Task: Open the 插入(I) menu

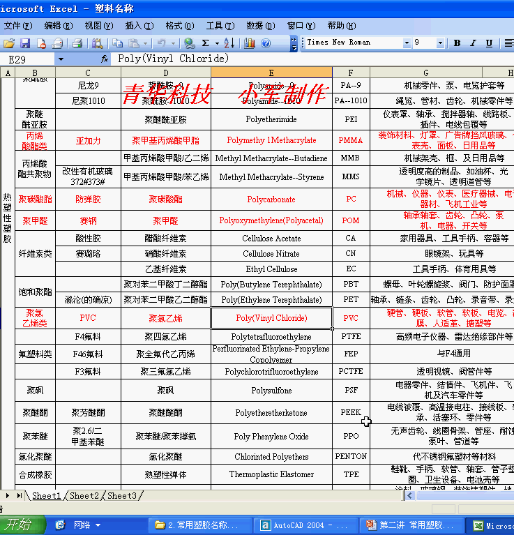Action: (x=139, y=26)
